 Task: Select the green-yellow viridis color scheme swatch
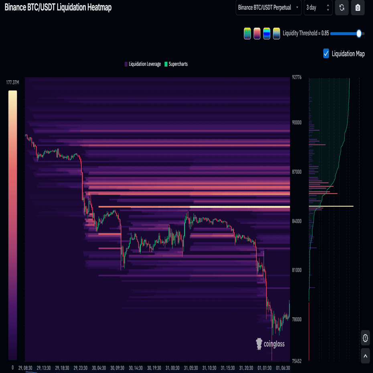click(247, 33)
